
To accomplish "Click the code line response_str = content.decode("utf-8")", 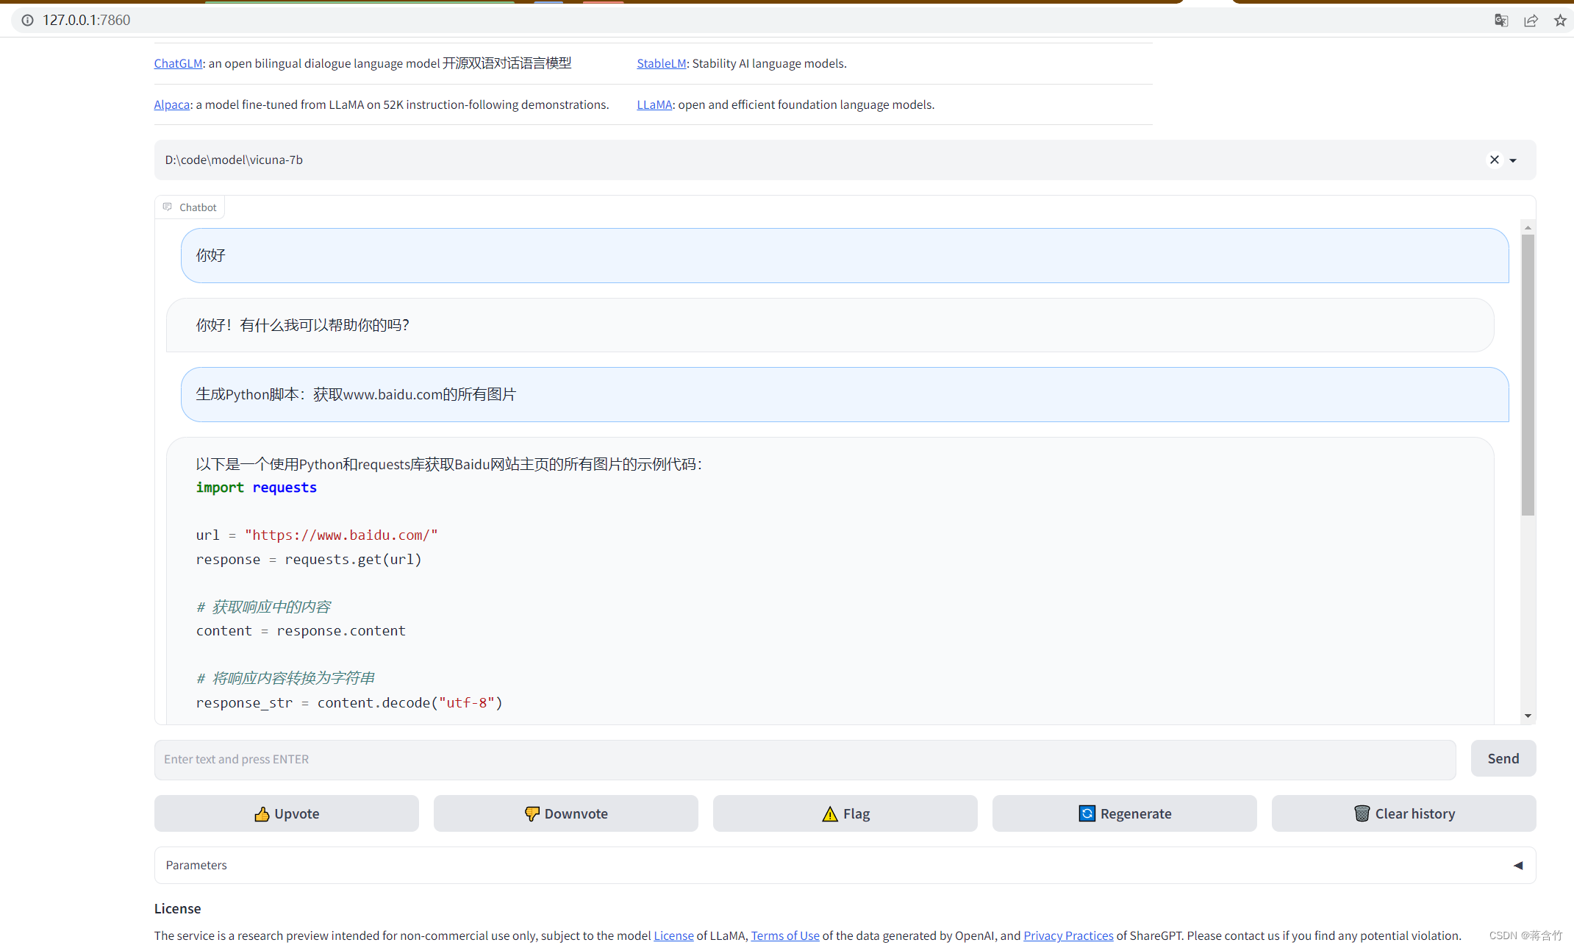I will pos(349,703).
